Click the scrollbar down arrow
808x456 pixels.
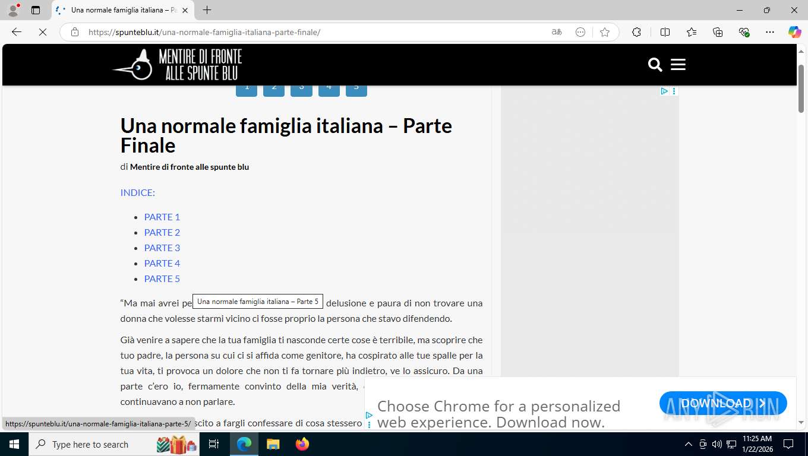pos(801,423)
